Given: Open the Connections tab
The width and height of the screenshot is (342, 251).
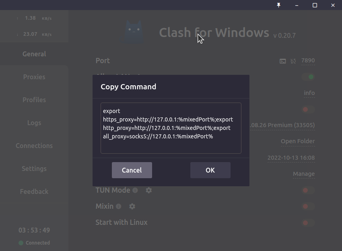Looking at the screenshot, I should (x=34, y=146).
